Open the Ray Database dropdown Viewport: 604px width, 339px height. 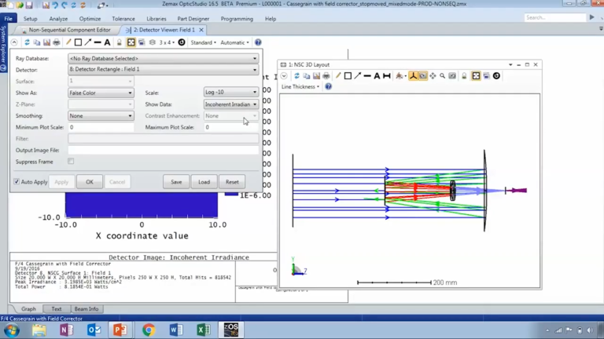pyautogui.click(x=163, y=58)
